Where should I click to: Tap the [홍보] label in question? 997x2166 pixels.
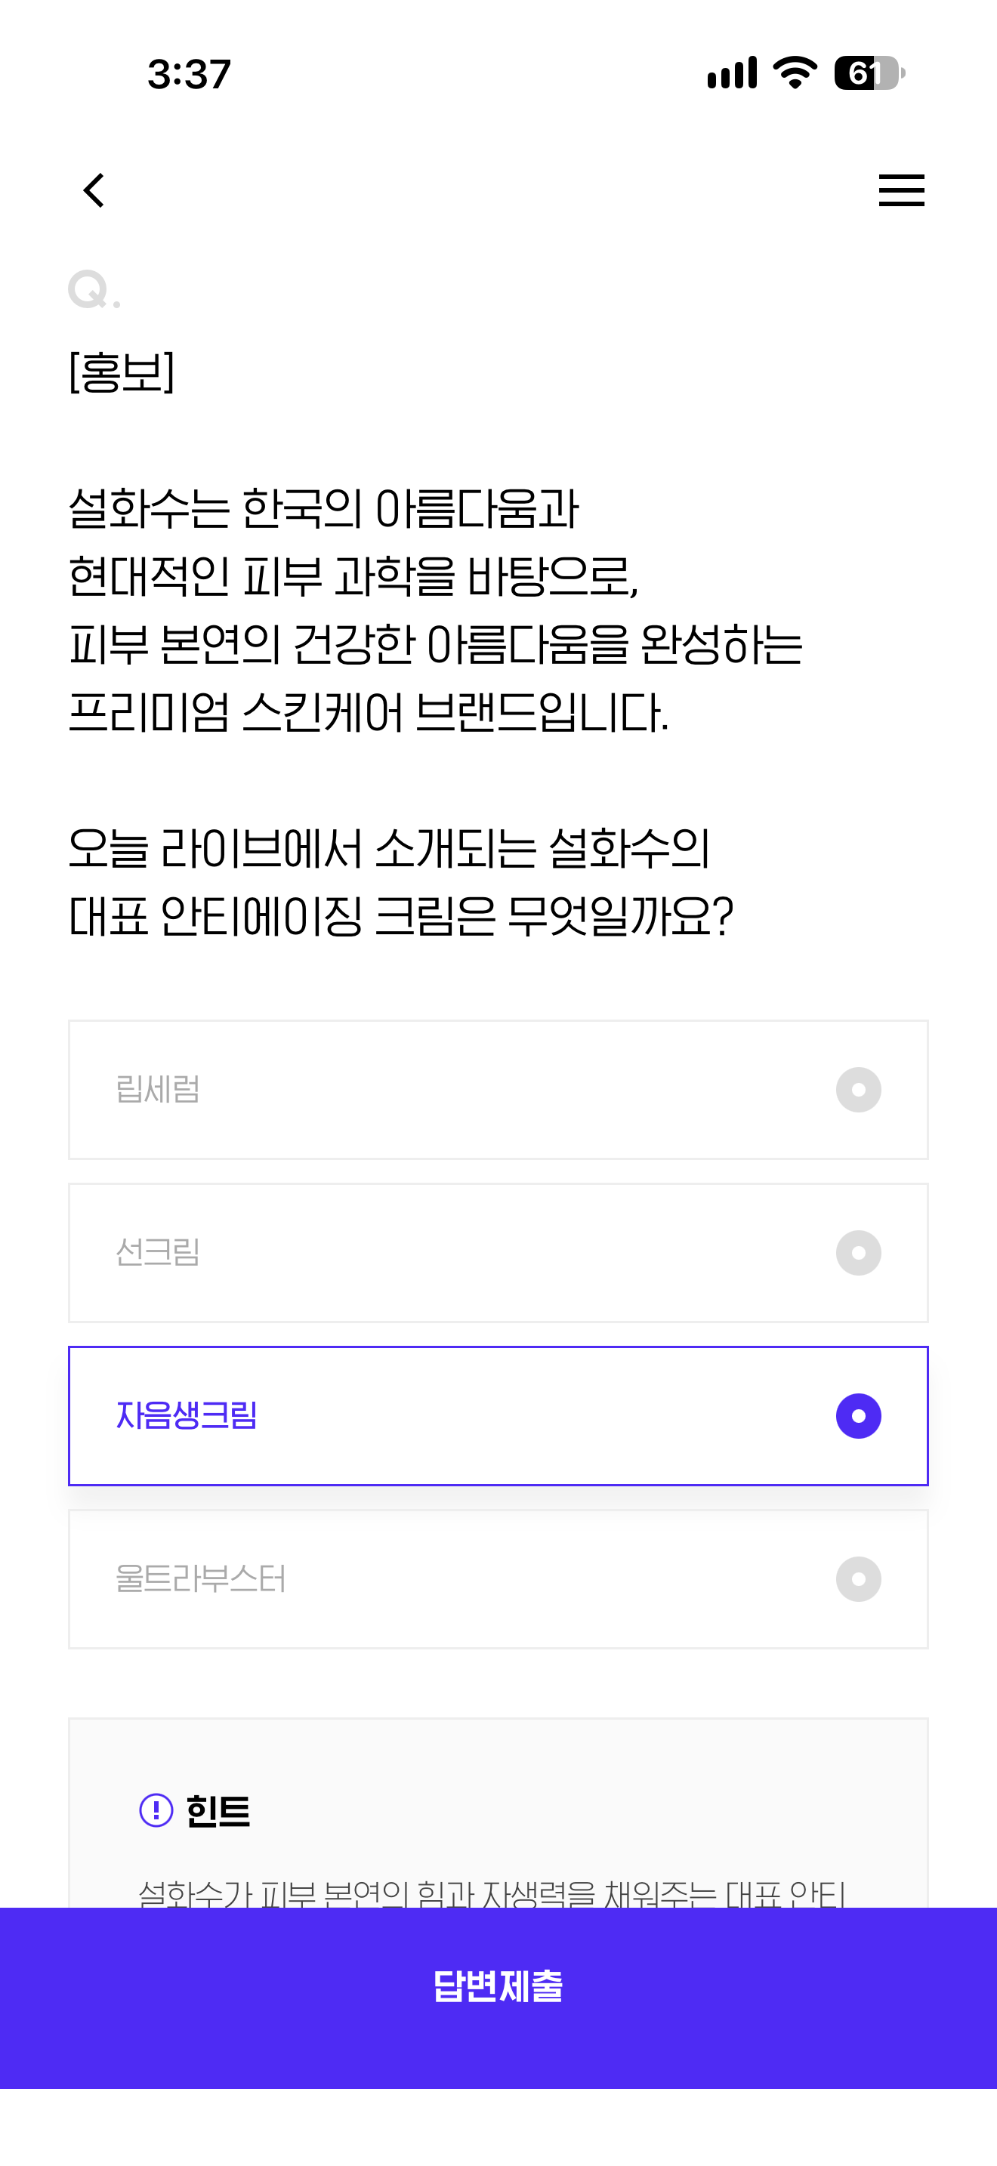[122, 372]
